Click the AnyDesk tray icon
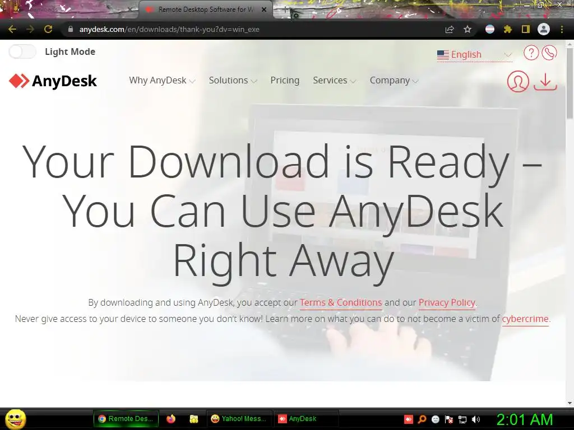Image resolution: width=574 pixels, height=430 pixels. click(409, 419)
